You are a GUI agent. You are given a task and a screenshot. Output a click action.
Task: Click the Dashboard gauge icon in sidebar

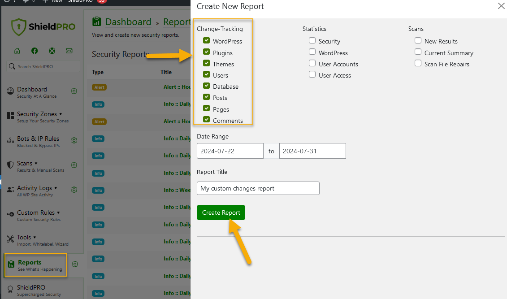tap(10, 91)
